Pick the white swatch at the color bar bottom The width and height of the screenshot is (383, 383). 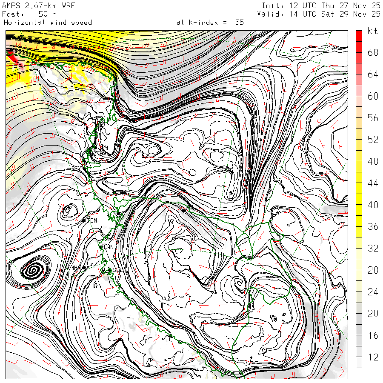click(x=359, y=374)
